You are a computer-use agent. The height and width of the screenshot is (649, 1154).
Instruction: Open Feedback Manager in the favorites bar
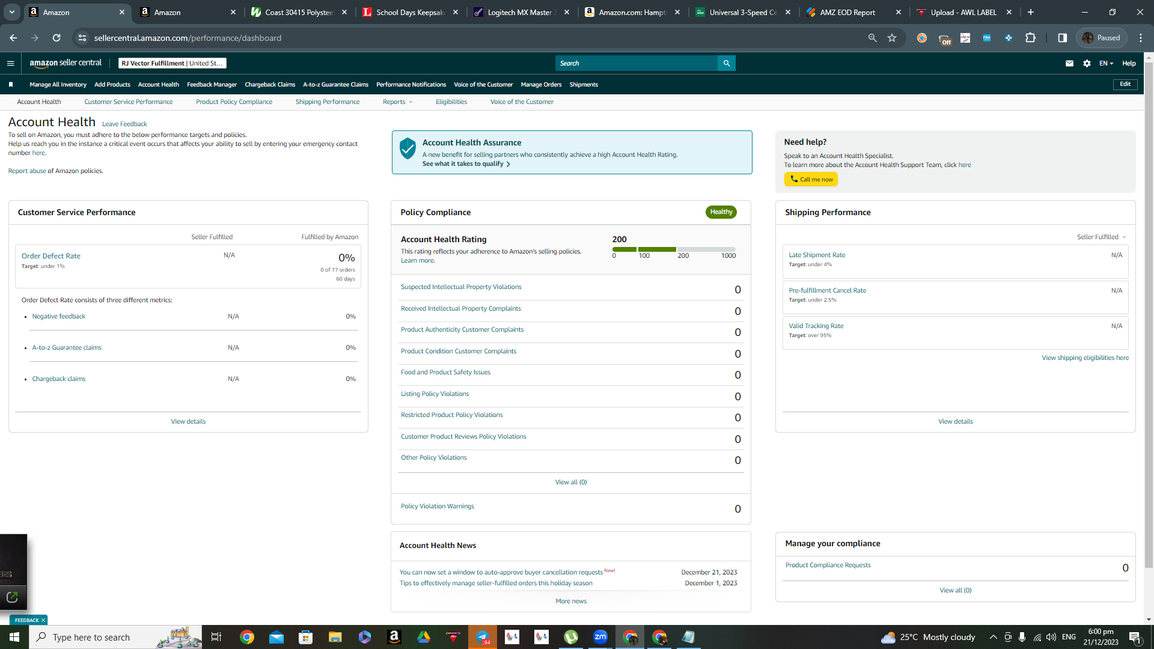[x=212, y=85]
